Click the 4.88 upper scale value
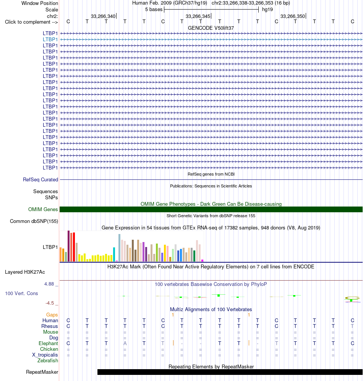Screen dimensions: 363x381 (x=49, y=284)
